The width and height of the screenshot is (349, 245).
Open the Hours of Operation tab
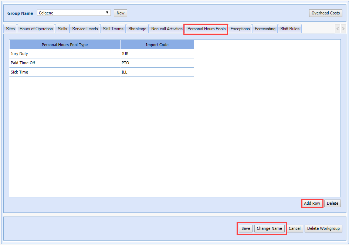coord(36,29)
